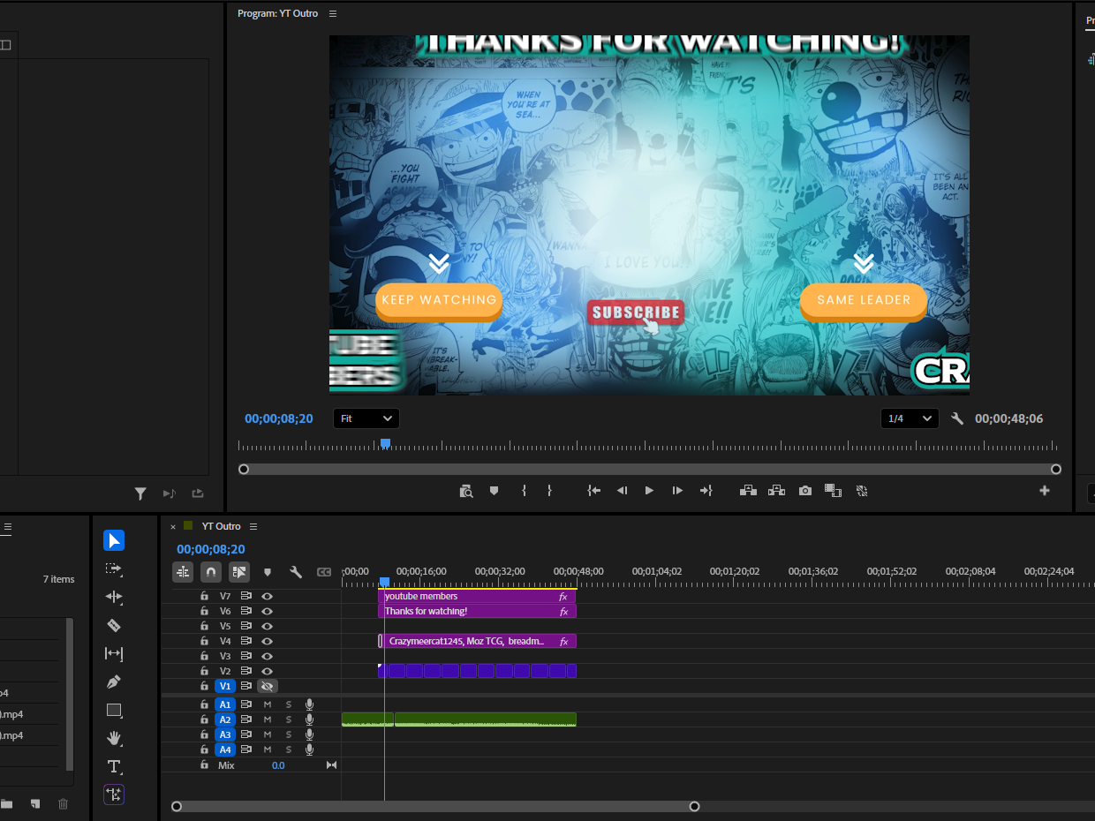
Task: Click the Extract button
Action: [x=776, y=491]
